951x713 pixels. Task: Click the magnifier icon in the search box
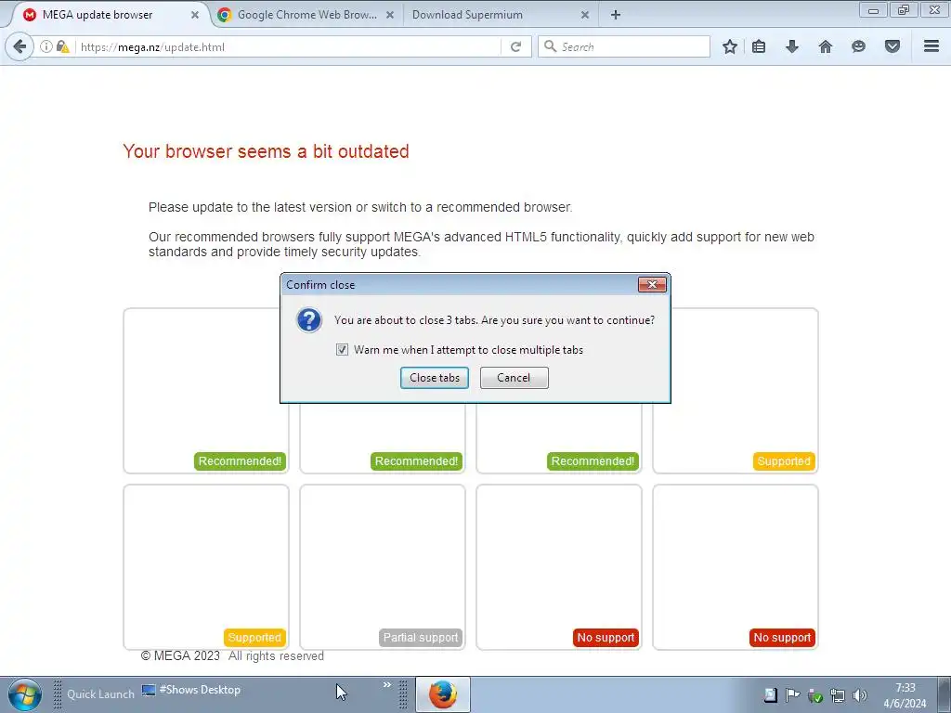point(550,46)
